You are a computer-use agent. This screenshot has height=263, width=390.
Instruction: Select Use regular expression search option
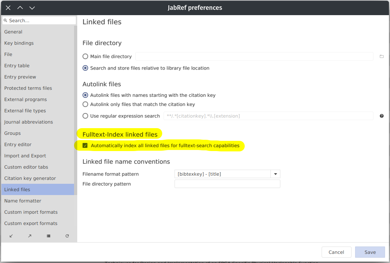point(85,116)
